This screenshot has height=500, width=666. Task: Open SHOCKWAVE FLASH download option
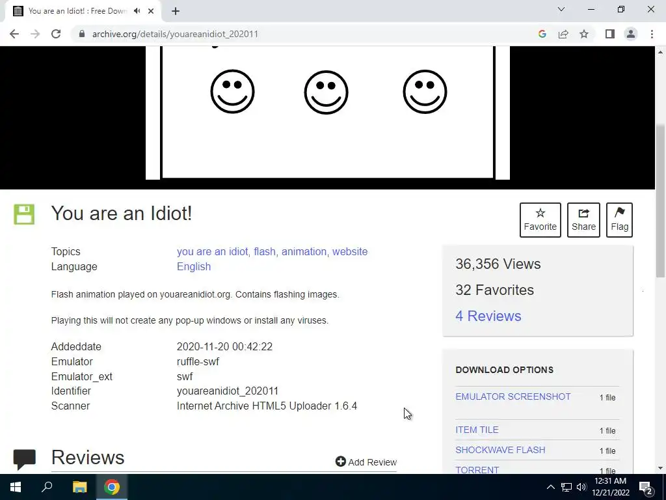pos(500,450)
